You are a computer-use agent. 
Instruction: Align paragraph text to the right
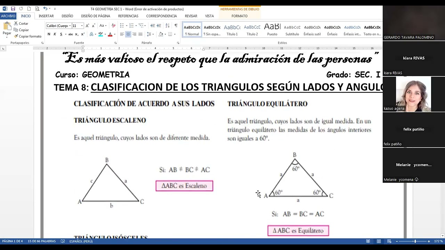coord(134,34)
